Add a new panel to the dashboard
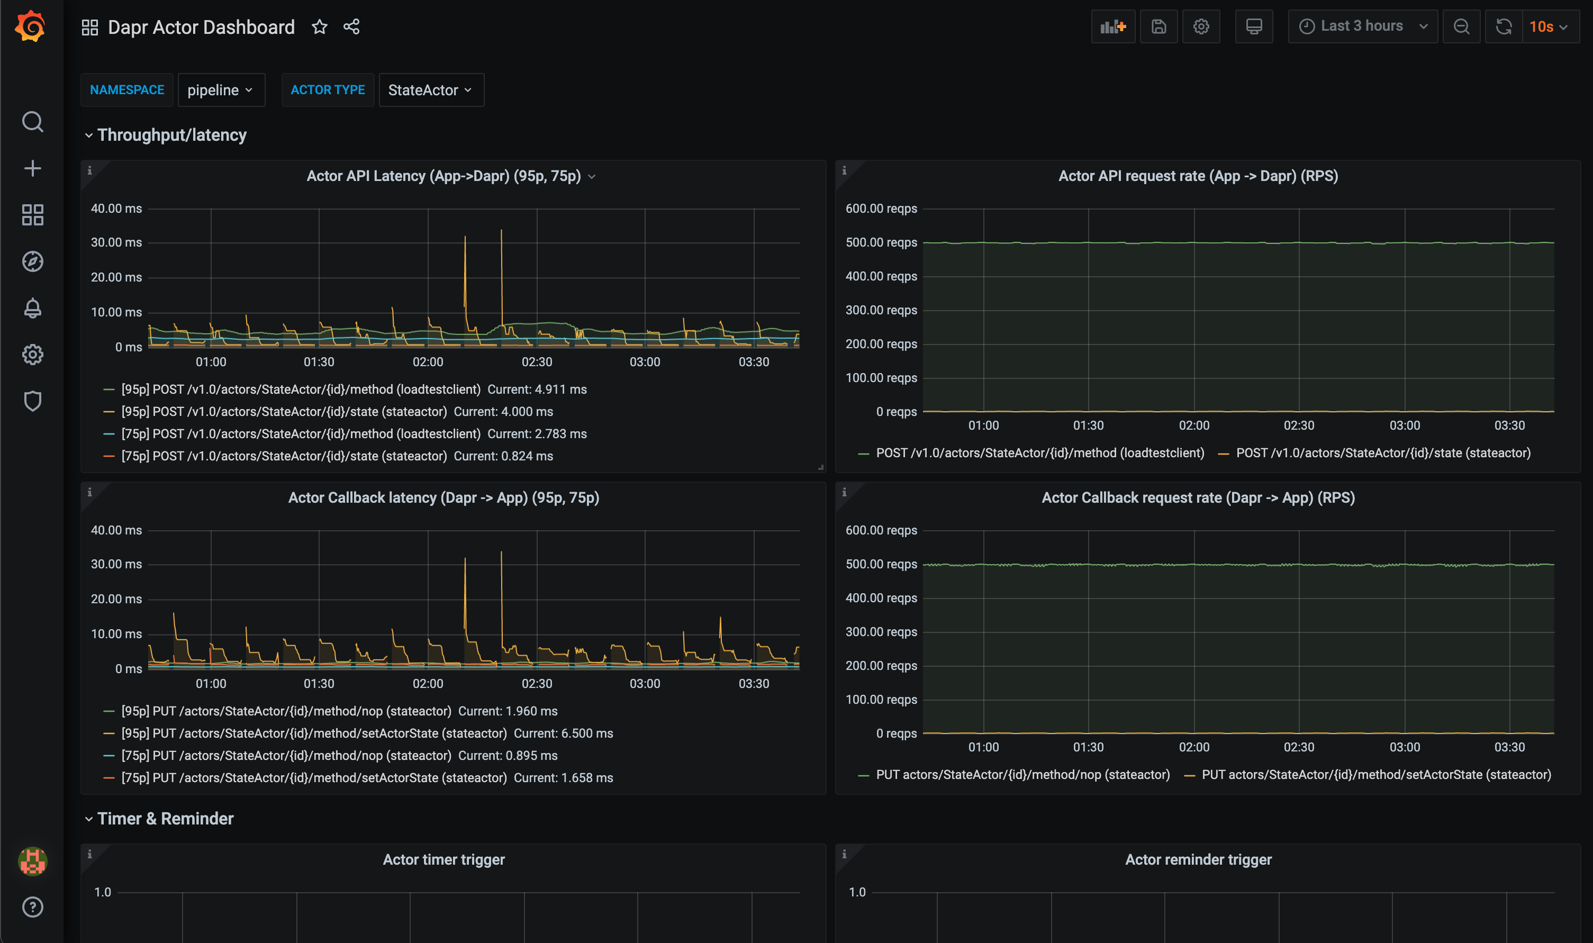The width and height of the screenshot is (1593, 943). tap(1112, 26)
